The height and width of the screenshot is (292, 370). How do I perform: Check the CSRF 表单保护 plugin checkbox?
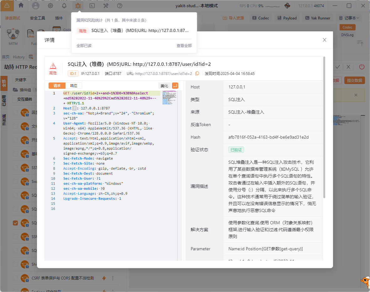pyautogui.click(x=15, y=278)
